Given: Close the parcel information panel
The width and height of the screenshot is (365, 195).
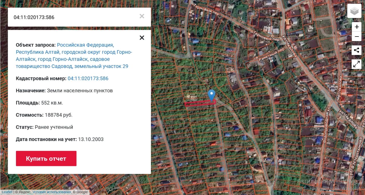Looking at the screenshot, I should [142, 38].
